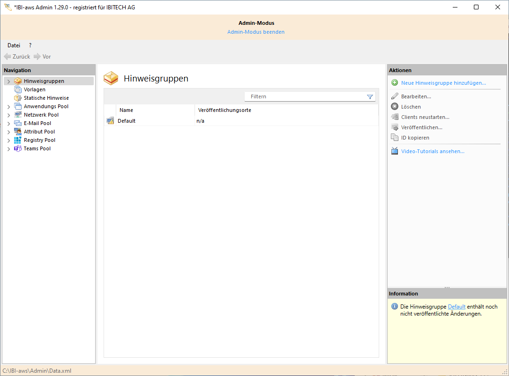Image resolution: width=509 pixels, height=376 pixels.
Task: Click the filter funnel icon
Action: click(x=370, y=96)
